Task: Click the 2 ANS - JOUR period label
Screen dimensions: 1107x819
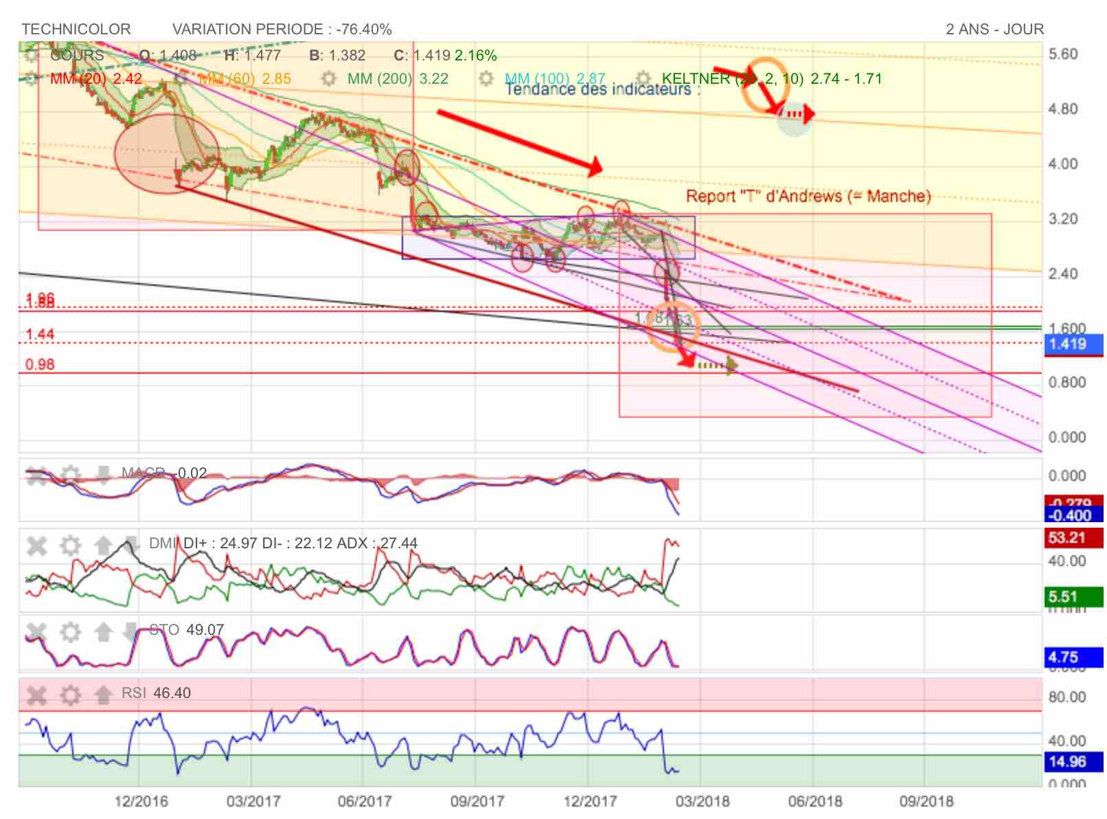Action: point(995,30)
